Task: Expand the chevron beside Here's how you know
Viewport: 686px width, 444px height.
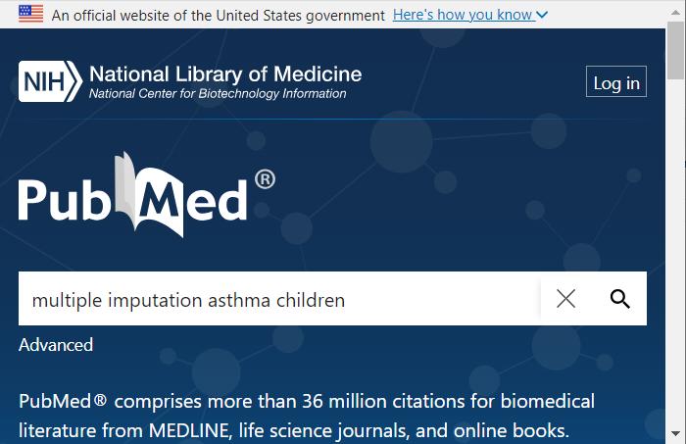Action: [x=542, y=16]
